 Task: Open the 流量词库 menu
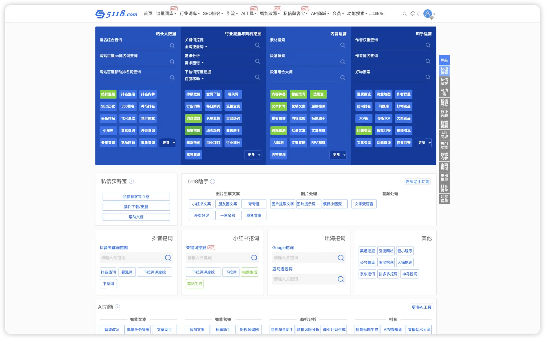(x=166, y=14)
